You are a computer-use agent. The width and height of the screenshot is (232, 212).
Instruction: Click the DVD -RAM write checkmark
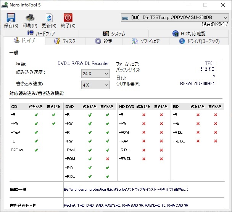pyautogui.click(x=108, y=150)
